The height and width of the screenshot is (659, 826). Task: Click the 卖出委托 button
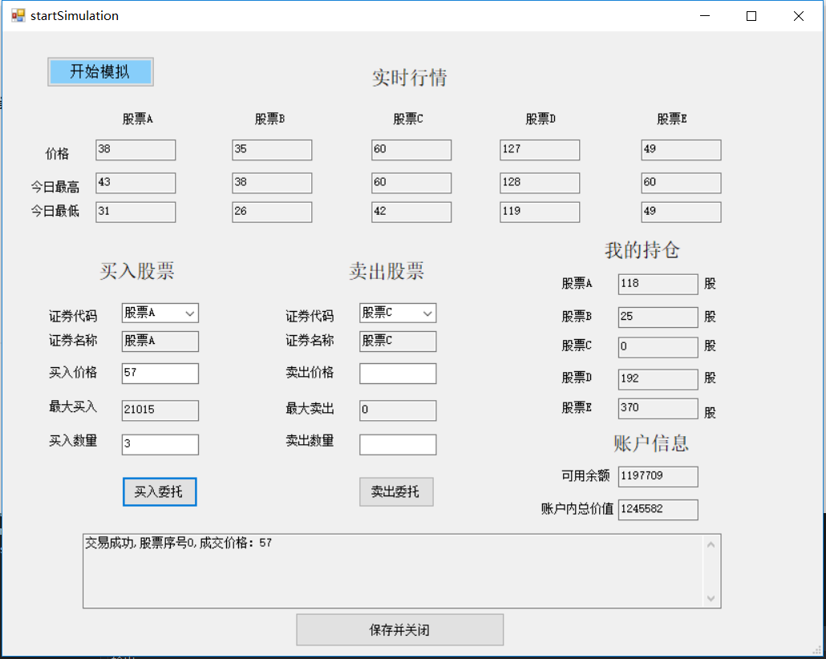396,491
